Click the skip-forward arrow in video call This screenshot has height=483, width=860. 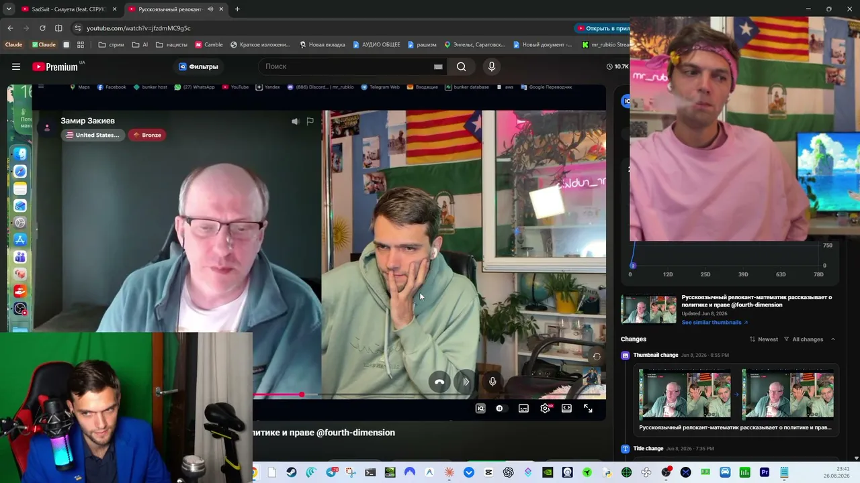466,382
